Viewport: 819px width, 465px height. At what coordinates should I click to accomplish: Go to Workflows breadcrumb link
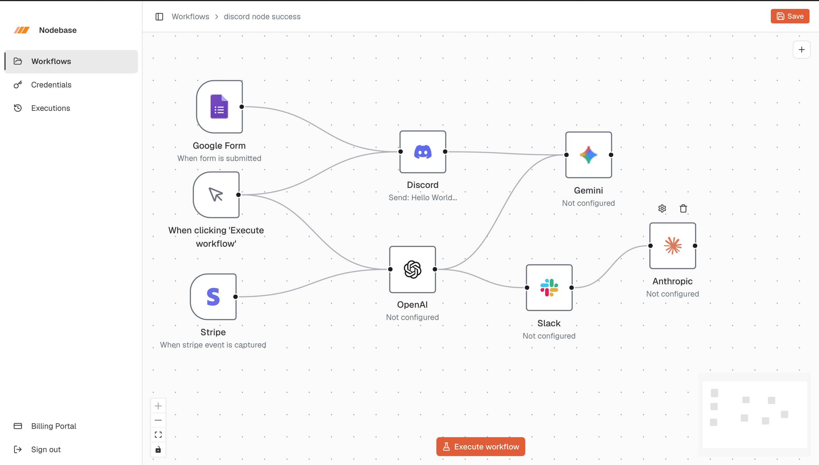coord(190,17)
